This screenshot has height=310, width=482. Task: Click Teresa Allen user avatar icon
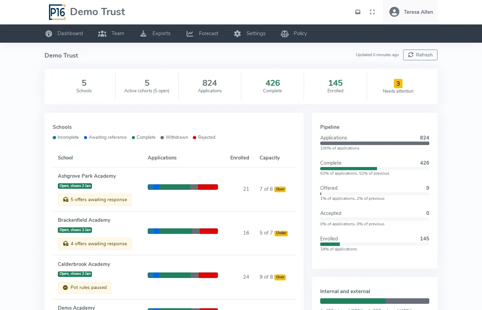394,12
